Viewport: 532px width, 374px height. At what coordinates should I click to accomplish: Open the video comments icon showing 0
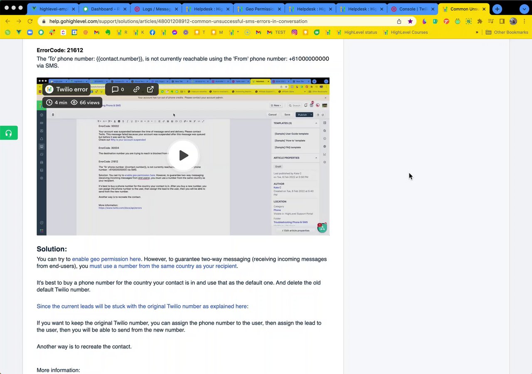point(118,89)
